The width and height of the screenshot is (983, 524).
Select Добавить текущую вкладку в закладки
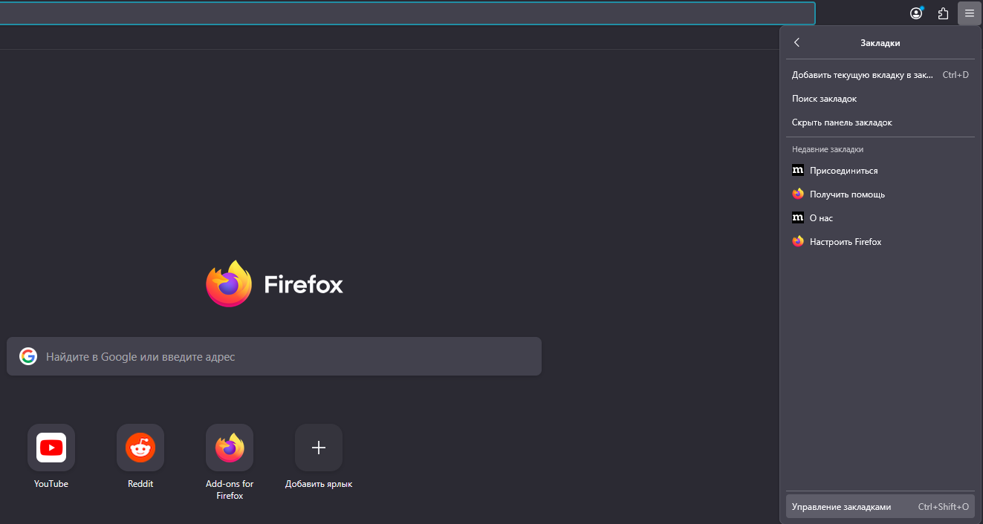[x=880, y=74]
